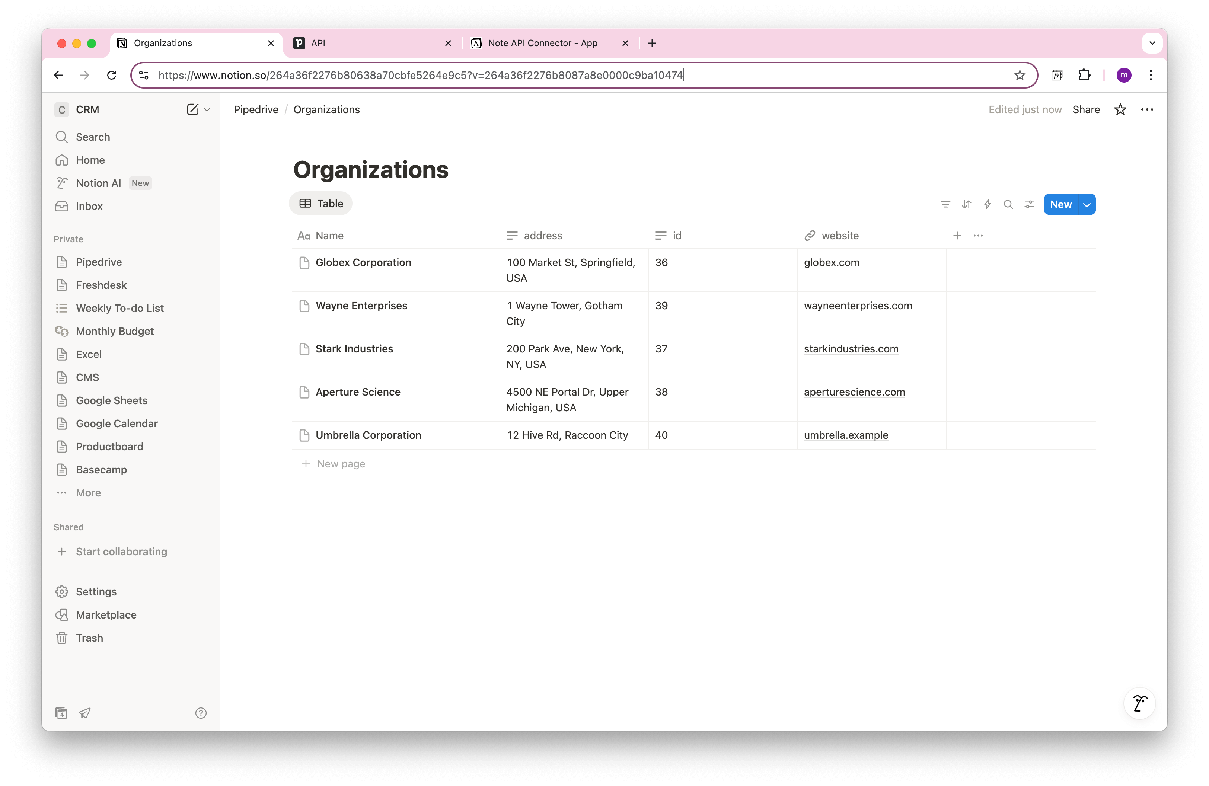Click the formula extension icon in toolbar
The height and width of the screenshot is (786, 1209).
pyautogui.click(x=1057, y=75)
